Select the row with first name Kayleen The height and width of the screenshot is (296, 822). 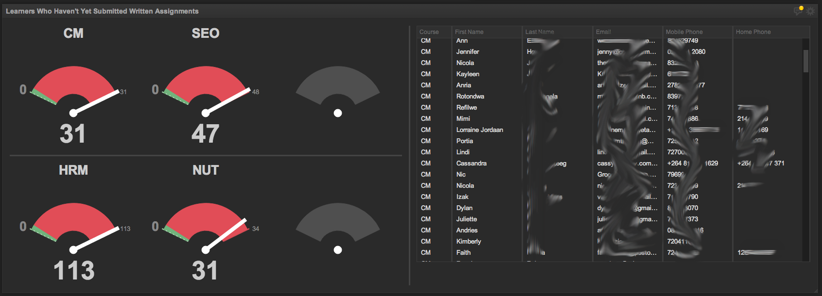pyautogui.click(x=610, y=74)
